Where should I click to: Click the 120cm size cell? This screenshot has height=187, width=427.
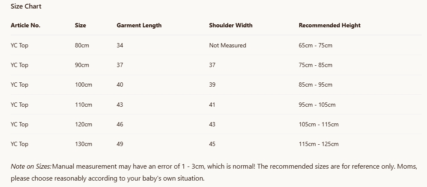point(84,124)
